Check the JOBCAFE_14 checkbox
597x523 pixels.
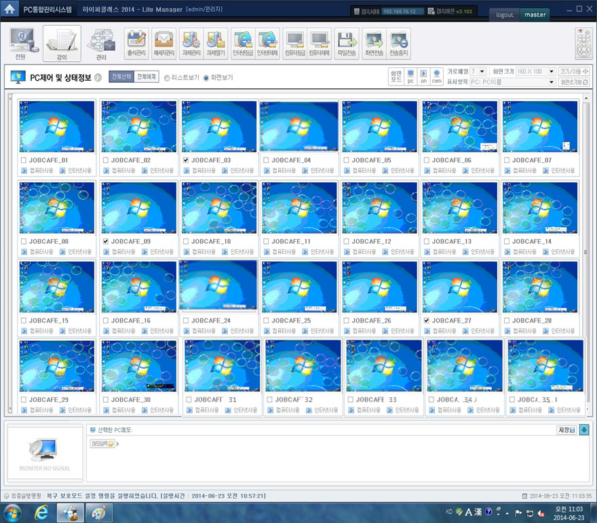[507, 241]
